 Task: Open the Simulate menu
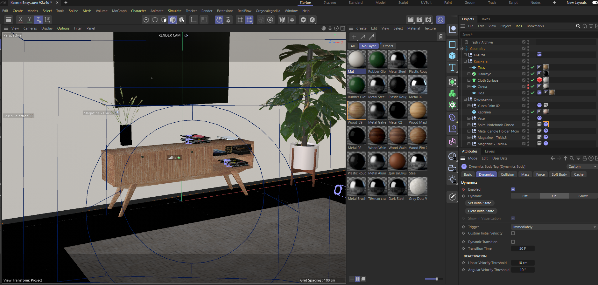[174, 11]
